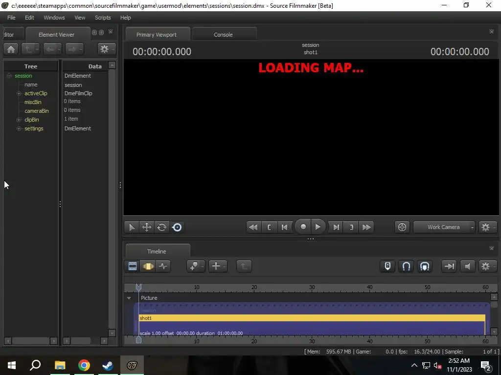Collapse the session tree node

point(9,76)
